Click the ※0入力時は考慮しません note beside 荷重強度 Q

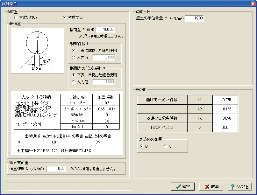[93, 169]
